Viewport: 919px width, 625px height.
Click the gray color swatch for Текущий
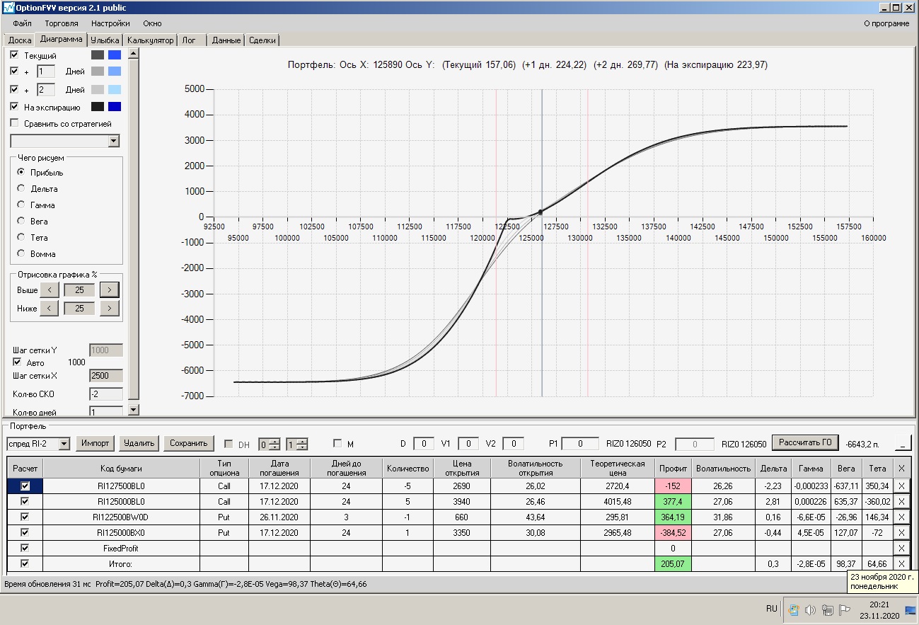[98, 55]
